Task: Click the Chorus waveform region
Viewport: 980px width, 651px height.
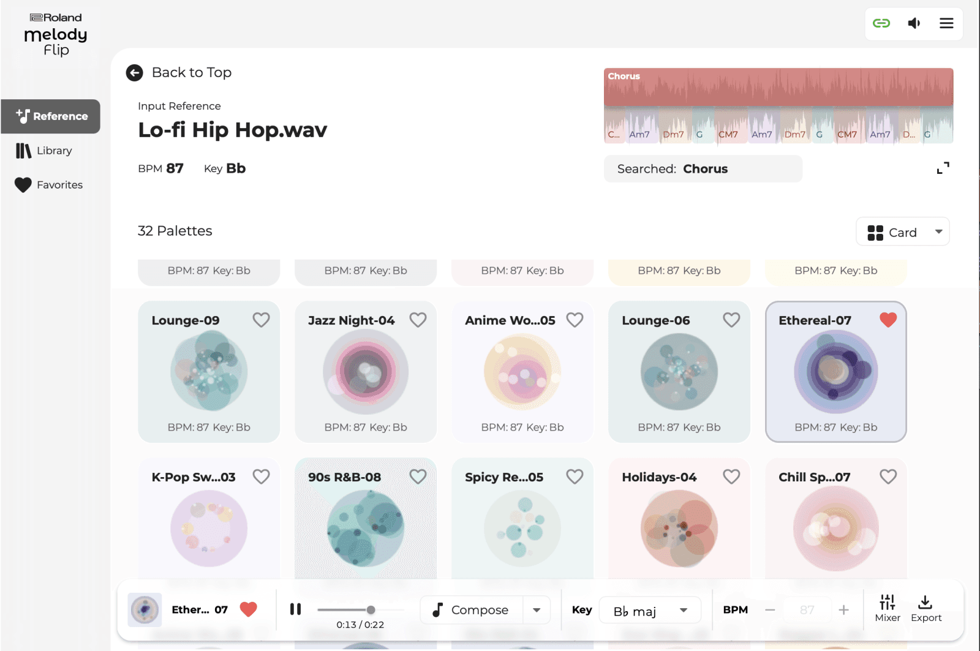Action: click(x=778, y=88)
